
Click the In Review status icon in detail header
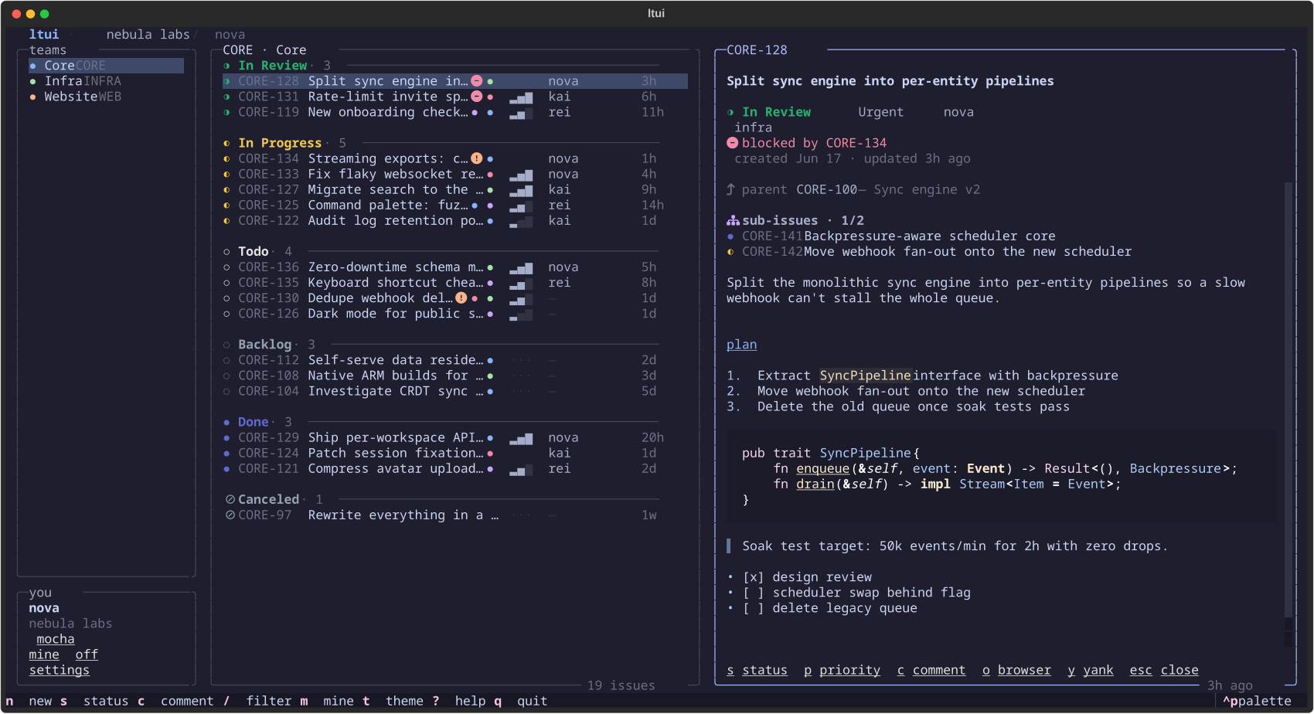click(x=730, y=112)
